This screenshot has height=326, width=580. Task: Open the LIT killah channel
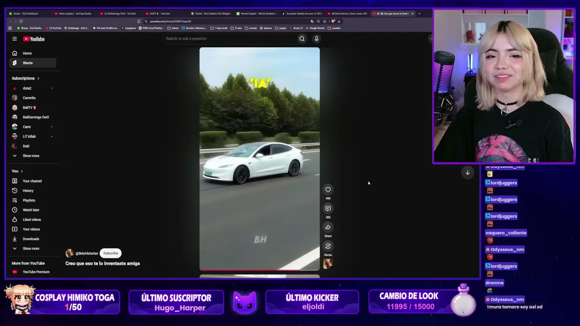(x=32, y=136)
